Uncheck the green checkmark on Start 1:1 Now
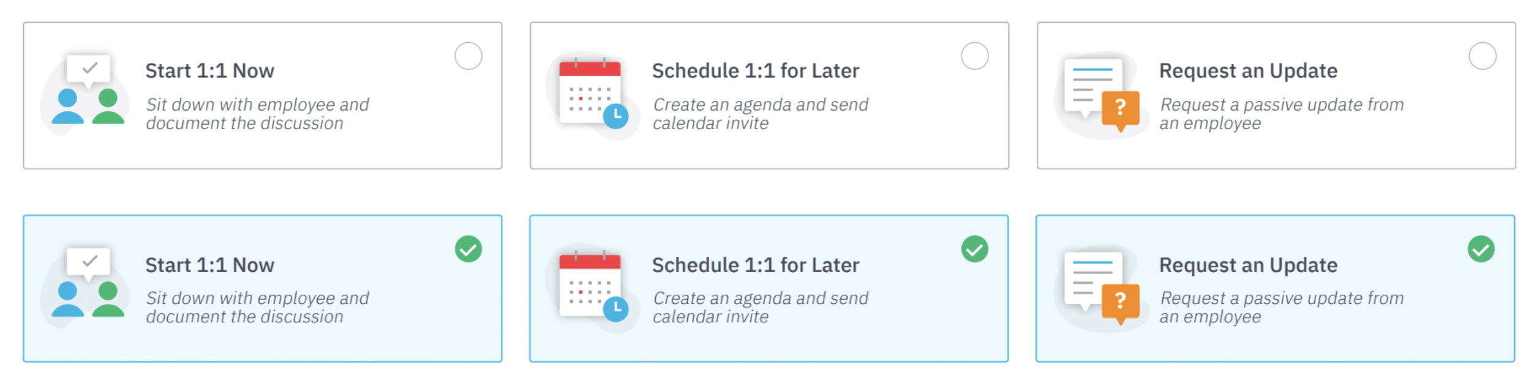Image resolution: width=1531 pixels, height=381 pixels. point(468,249)
